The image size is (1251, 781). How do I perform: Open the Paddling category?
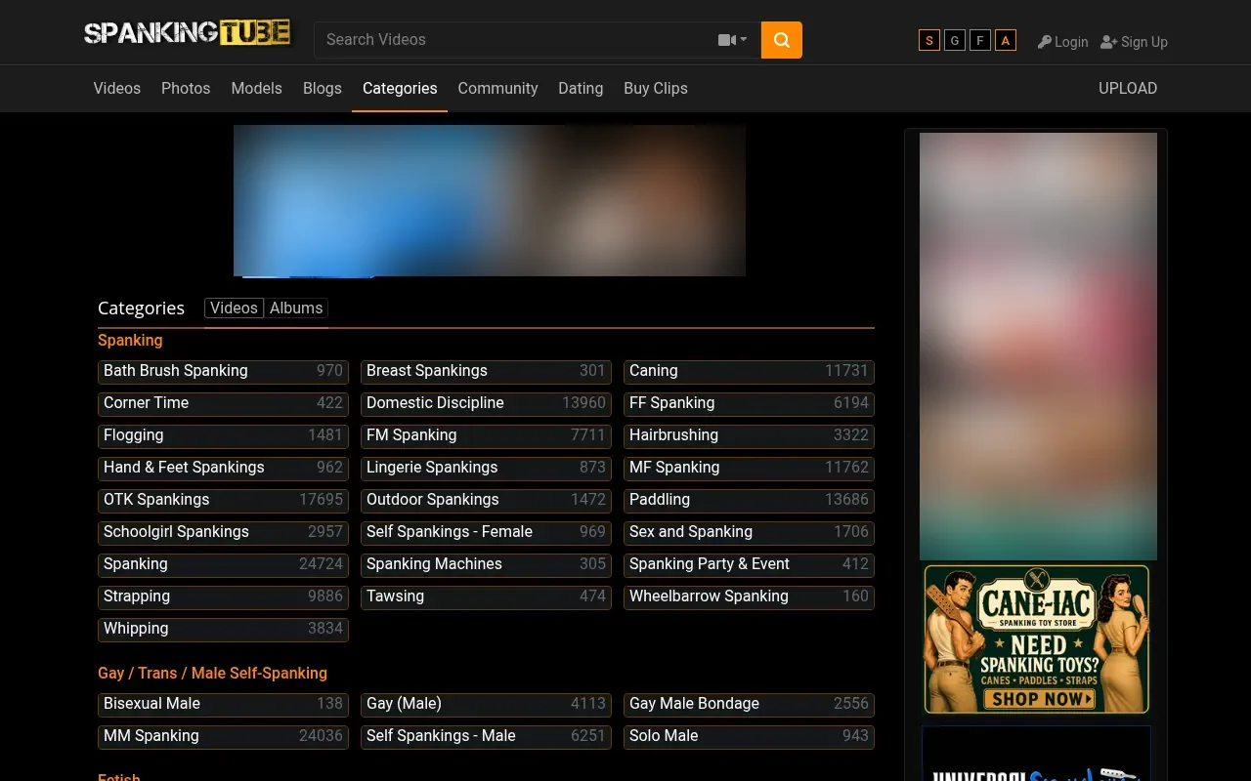(749, 500)
